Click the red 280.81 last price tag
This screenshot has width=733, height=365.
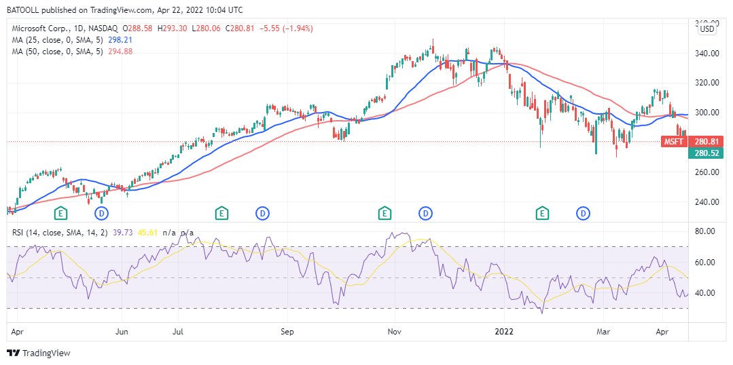tap(707, 141)
